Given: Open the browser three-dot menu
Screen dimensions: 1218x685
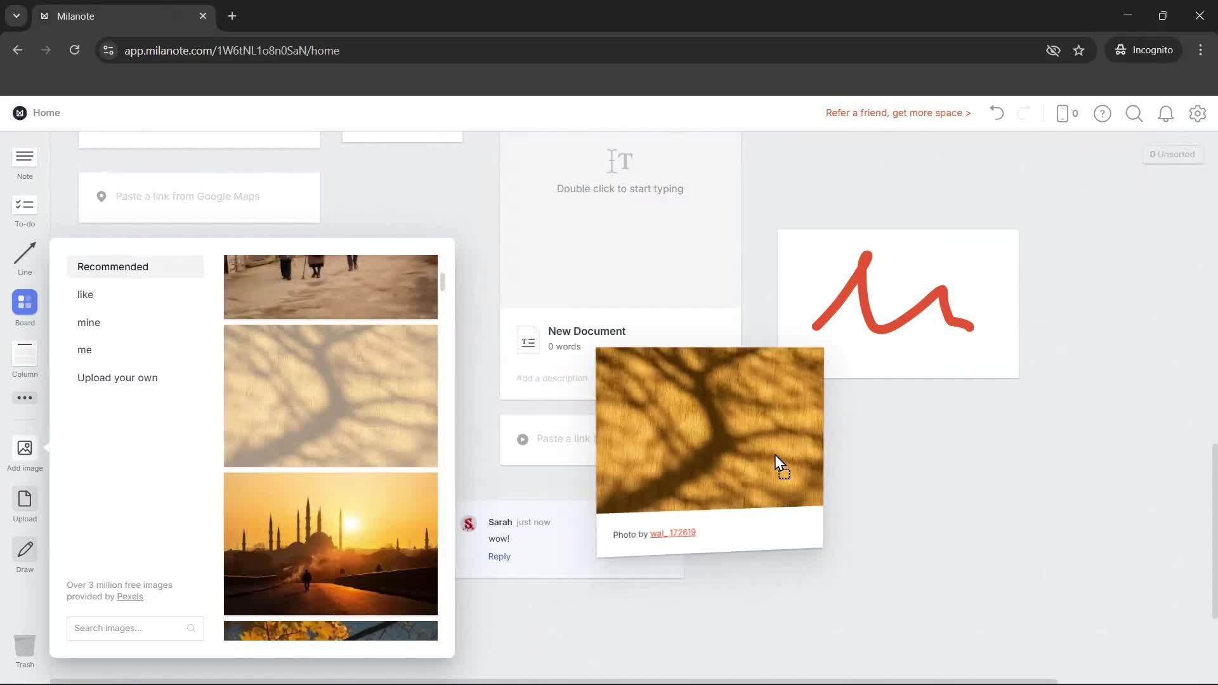Looking at the screenshot, I should pyautogui.click(x=1200, y=50).
